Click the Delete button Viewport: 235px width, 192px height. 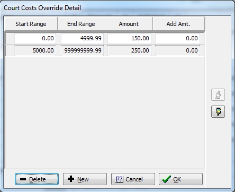[37, 179]
